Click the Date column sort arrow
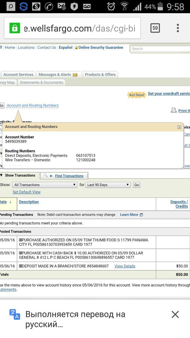This screenshot has width=190, height=338. tap(11, 202)
